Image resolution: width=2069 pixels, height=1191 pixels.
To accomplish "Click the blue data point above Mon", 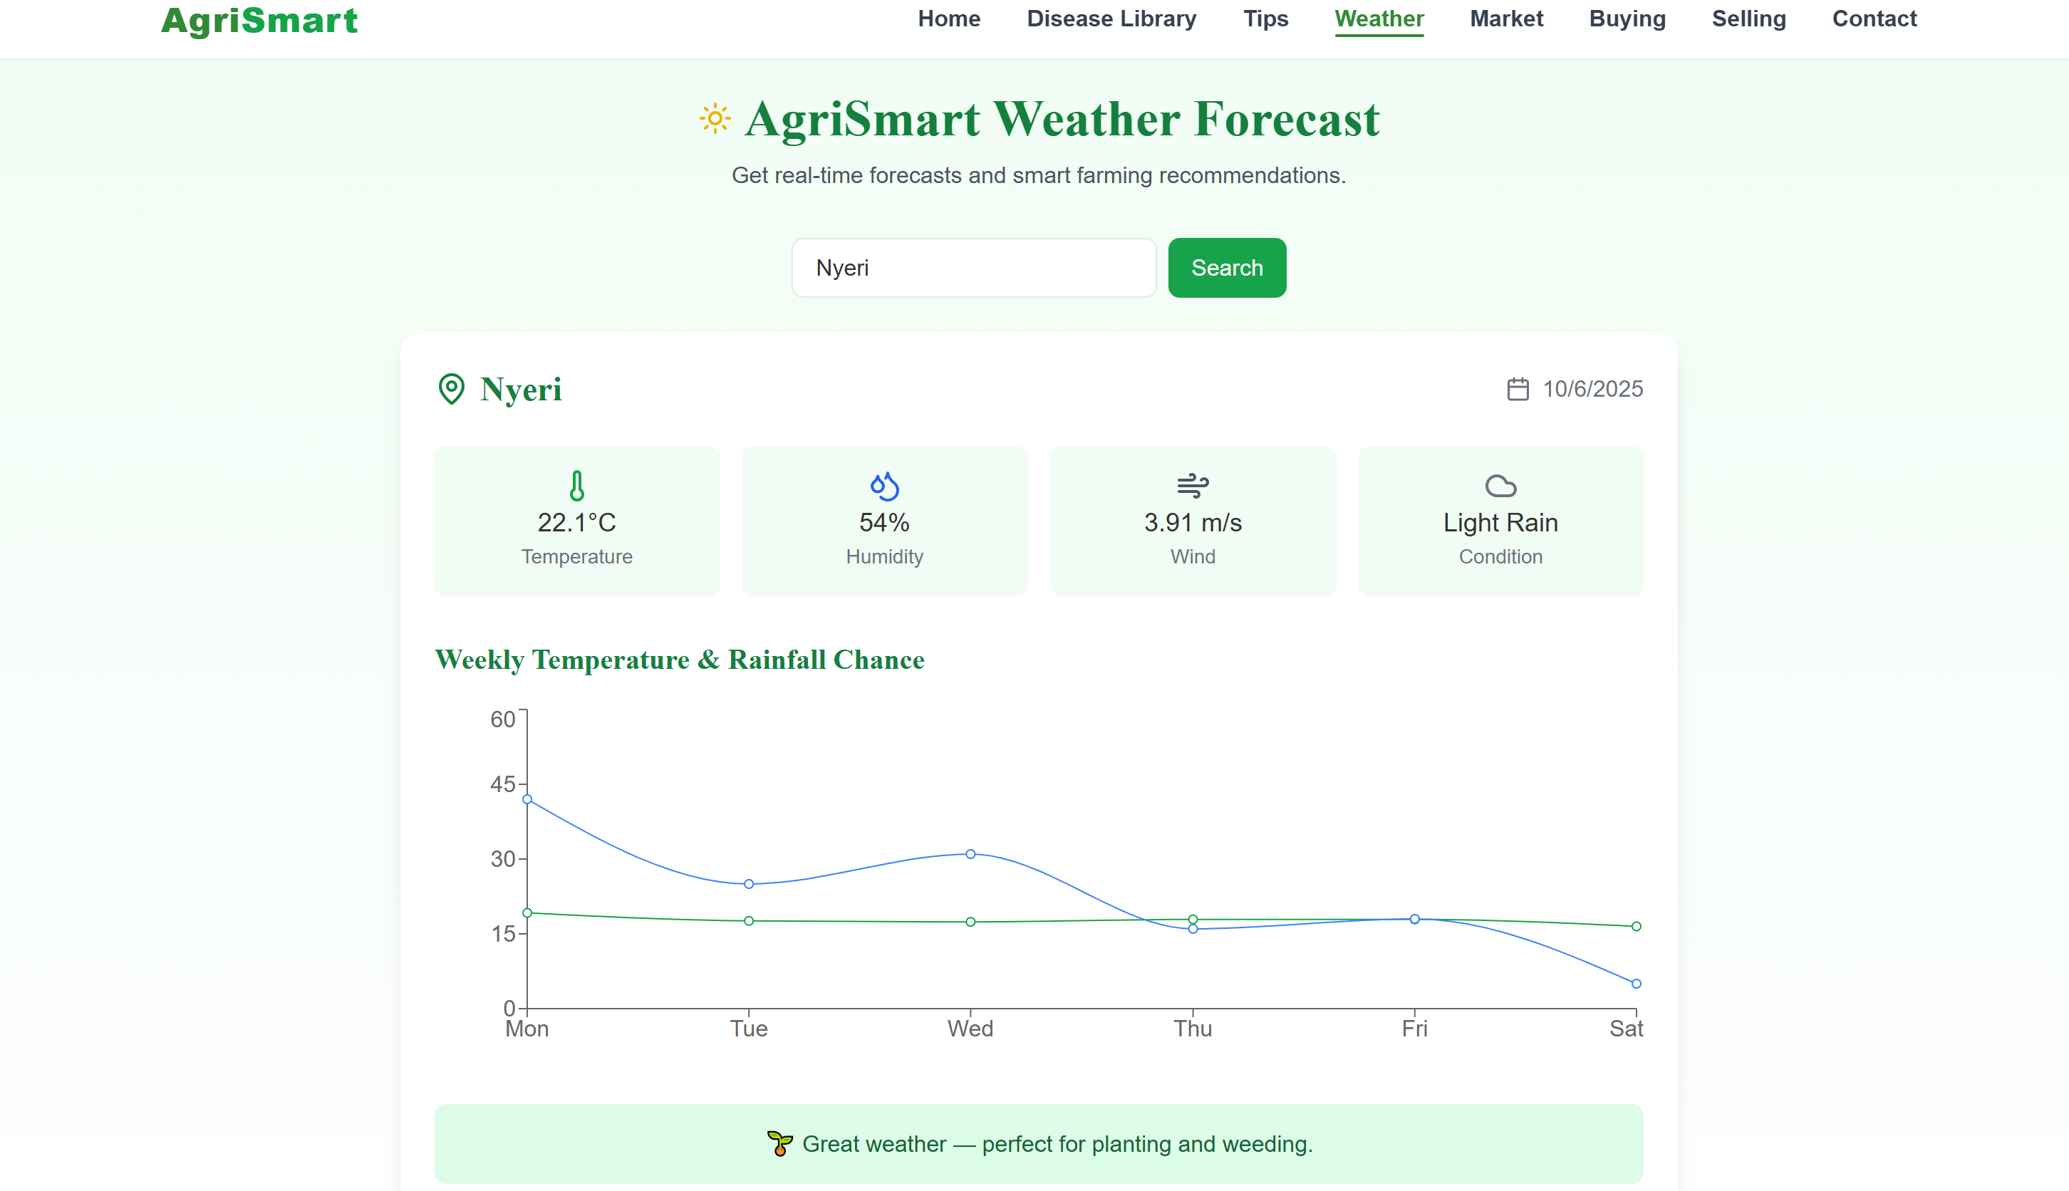I will point(527,799).
